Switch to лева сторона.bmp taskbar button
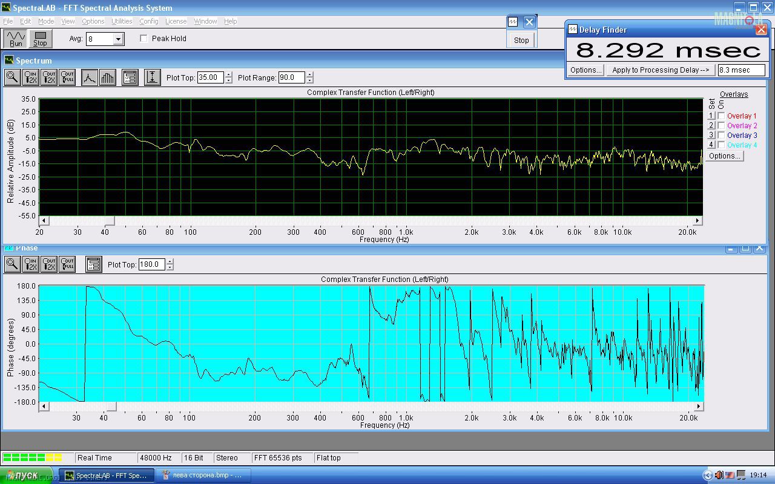The width and height of the screenshot is (775, 484). [202, 475]
